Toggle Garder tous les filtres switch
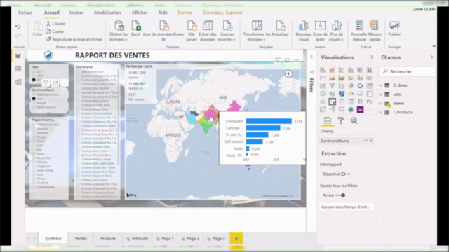Screen dimensions: 449x252 click(x=340, y=195)
